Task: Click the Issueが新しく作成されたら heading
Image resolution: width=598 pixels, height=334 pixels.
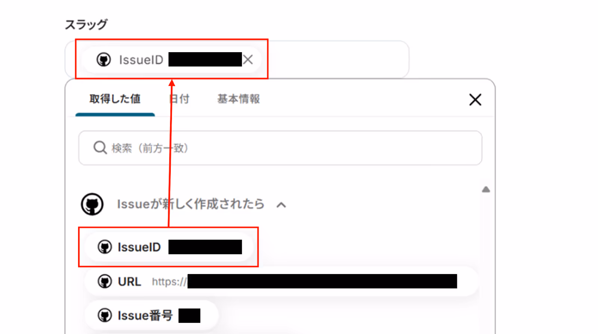Action: pos(191,204)
